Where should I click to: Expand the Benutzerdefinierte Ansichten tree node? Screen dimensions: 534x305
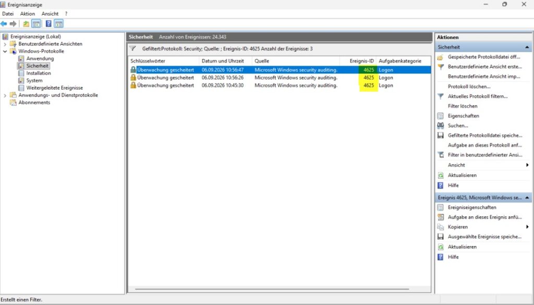tap(5, 44)
